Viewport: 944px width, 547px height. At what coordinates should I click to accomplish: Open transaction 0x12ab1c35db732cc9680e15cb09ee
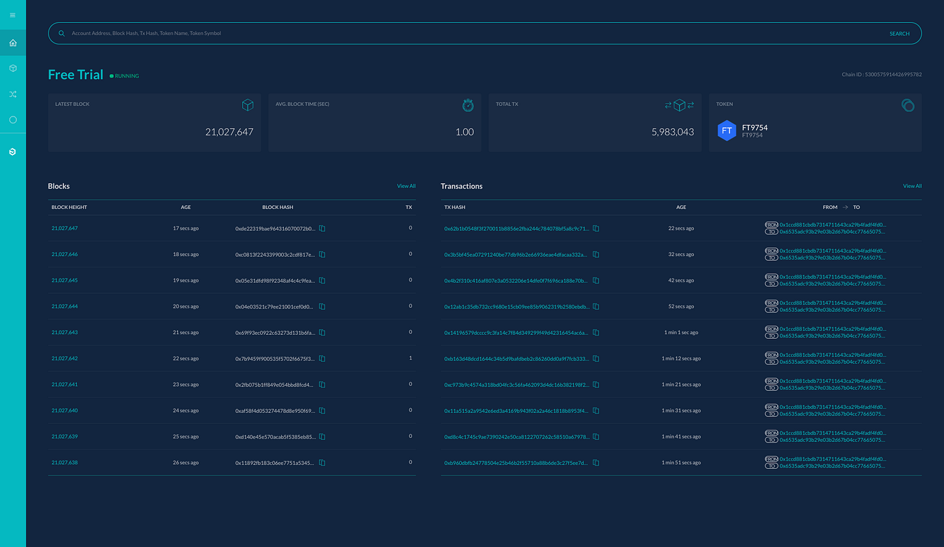[517, 307]
